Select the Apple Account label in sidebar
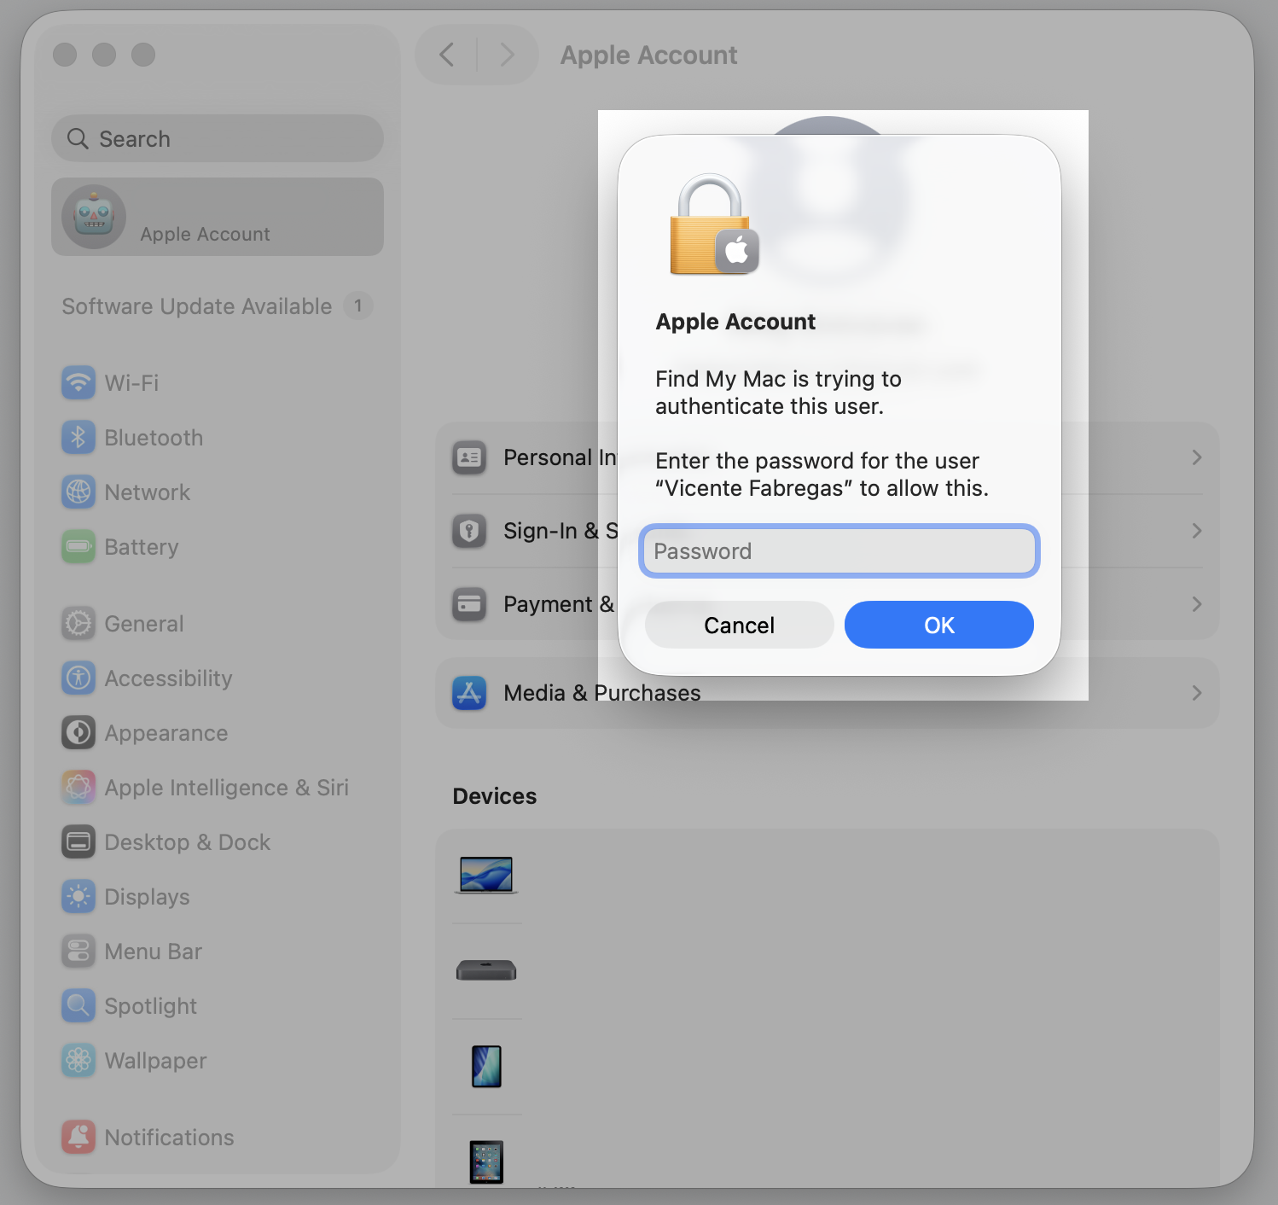Image resolution: width=1278 pixels, height=1205 pixels. click(x=205, y=234)
